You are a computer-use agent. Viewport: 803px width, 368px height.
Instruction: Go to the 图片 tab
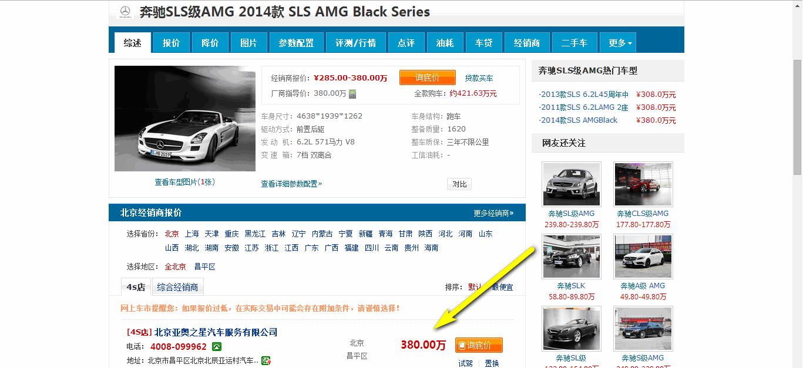click(248, 43)
